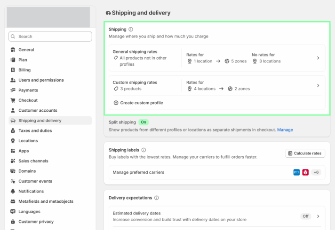Viewport: 335px width, 230px height.
Task: Click the Calculate rates button
Action: pyautogui.click(x=305, y=153)
